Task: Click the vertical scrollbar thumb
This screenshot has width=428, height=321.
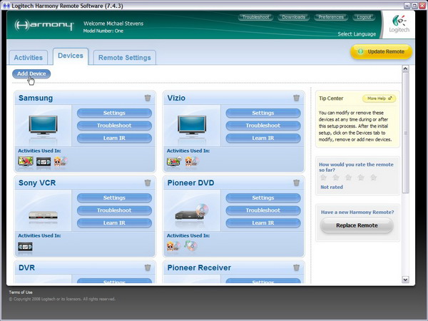Action: click(x=405, y=133)
